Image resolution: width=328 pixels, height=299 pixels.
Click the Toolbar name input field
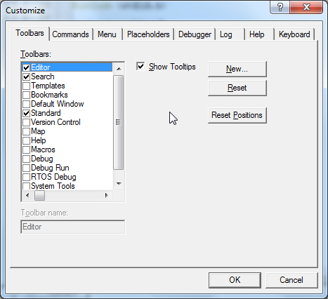point(73,227)
